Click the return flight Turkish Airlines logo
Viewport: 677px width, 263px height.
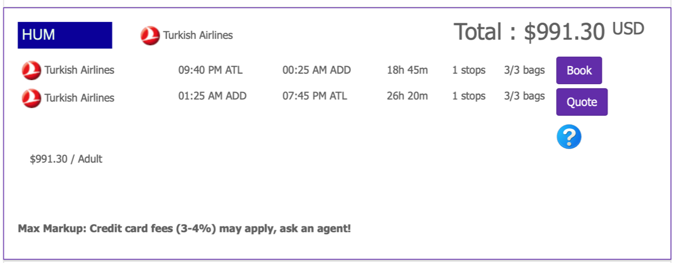coord(32,98)
